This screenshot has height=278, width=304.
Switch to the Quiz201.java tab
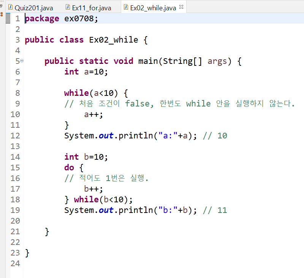click(x=31, y=8)
